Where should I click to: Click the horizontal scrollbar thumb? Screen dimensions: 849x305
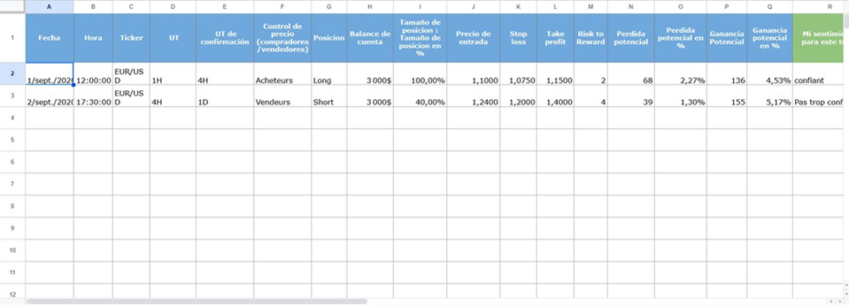[196, 301]
